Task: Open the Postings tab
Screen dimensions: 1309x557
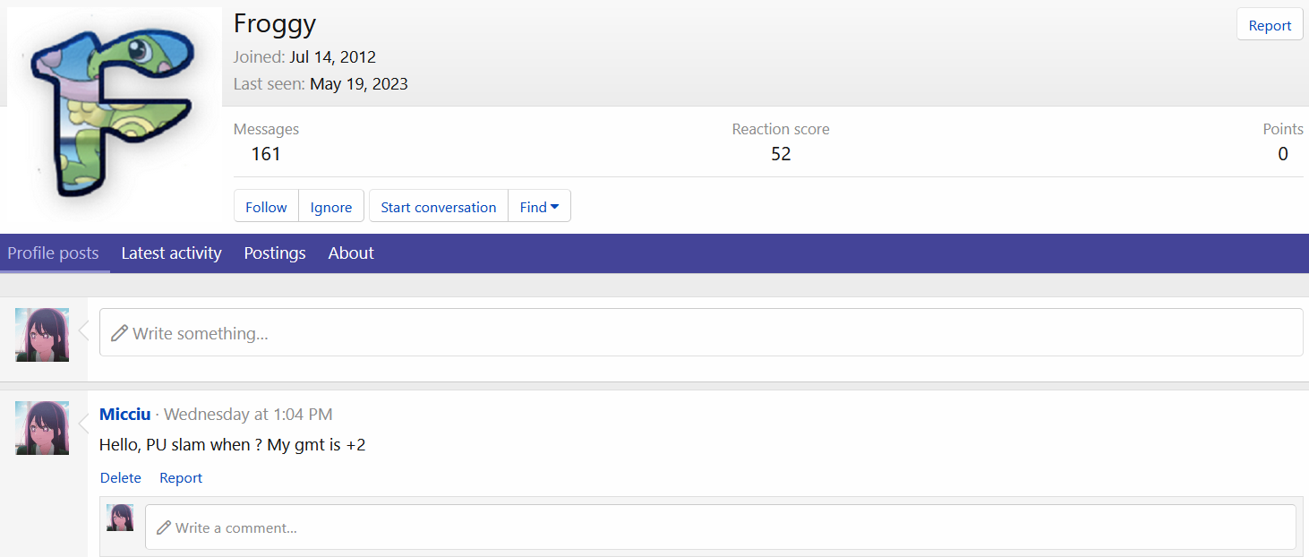Action: coord(275,253)
